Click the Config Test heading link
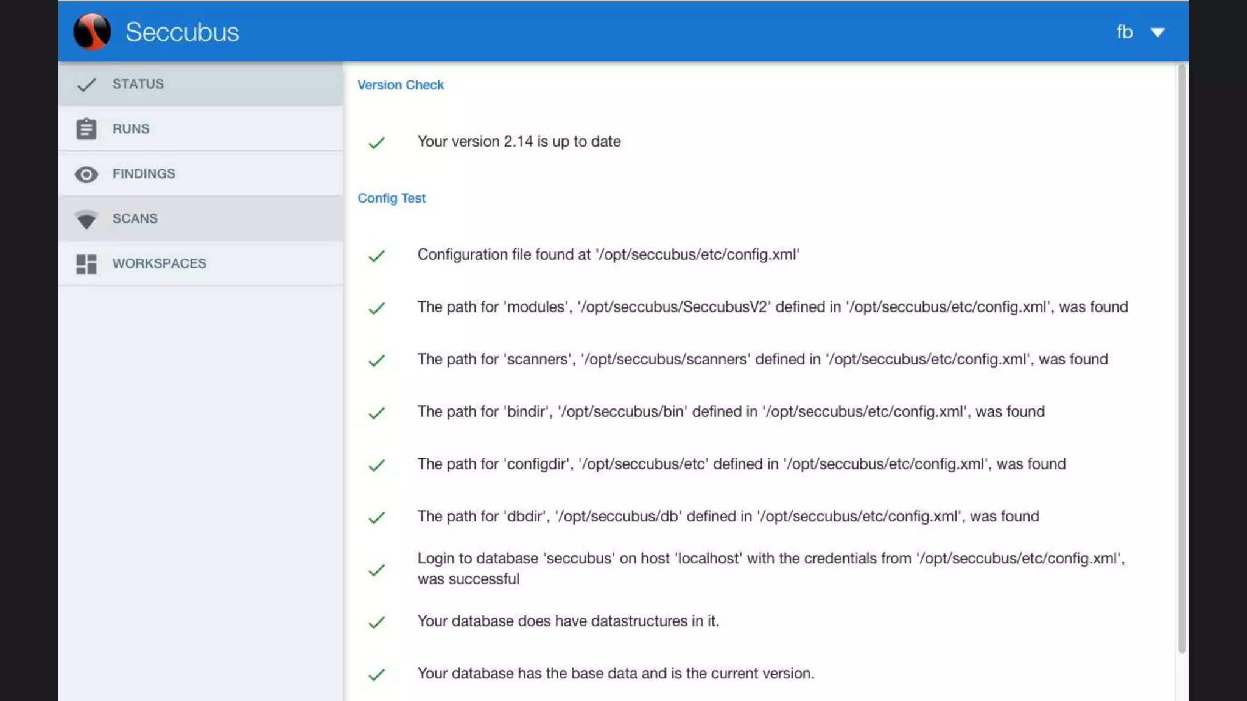The height and width of the screenshot is (701, 1247). pyautogui.click(x=392, y=198)
